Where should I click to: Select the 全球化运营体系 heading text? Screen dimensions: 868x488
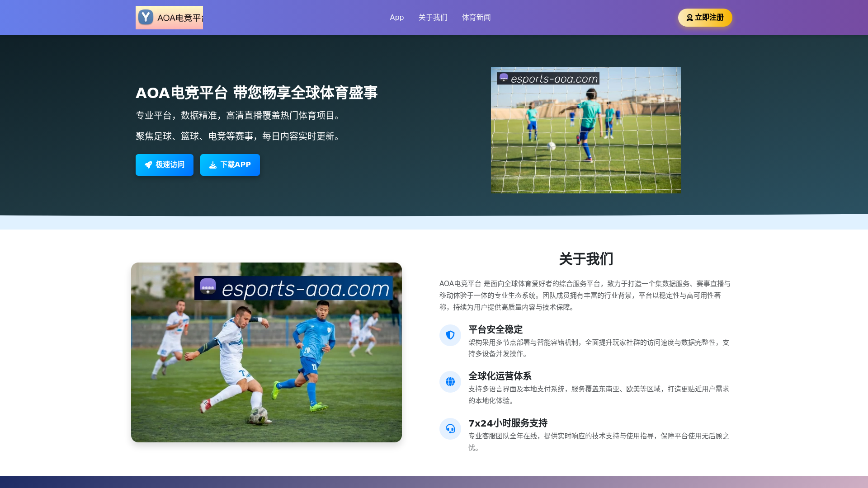coord(500,376)
